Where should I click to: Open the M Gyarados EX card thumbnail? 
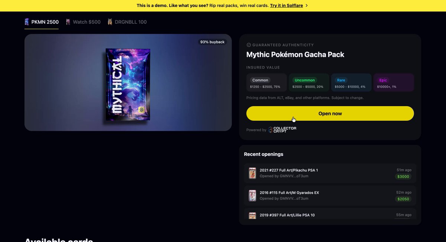pyautogui.click(x=252, y=196)
